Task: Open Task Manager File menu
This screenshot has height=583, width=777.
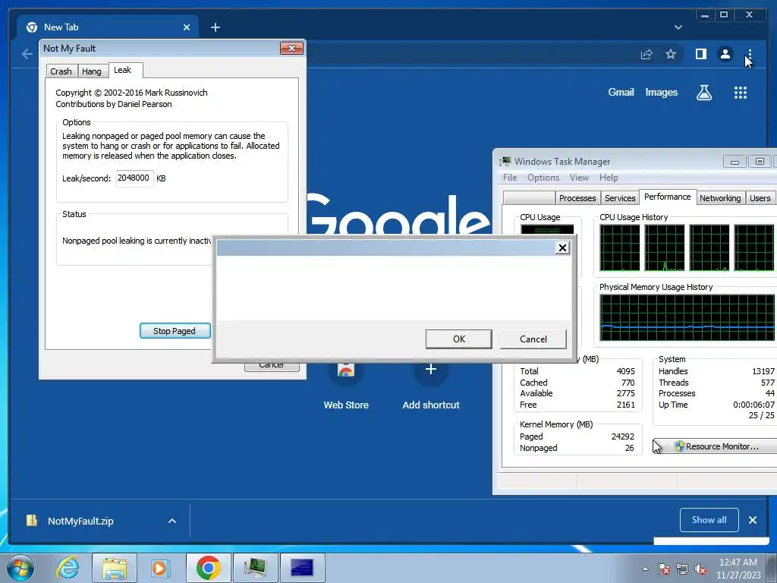Action: point(509,178)
